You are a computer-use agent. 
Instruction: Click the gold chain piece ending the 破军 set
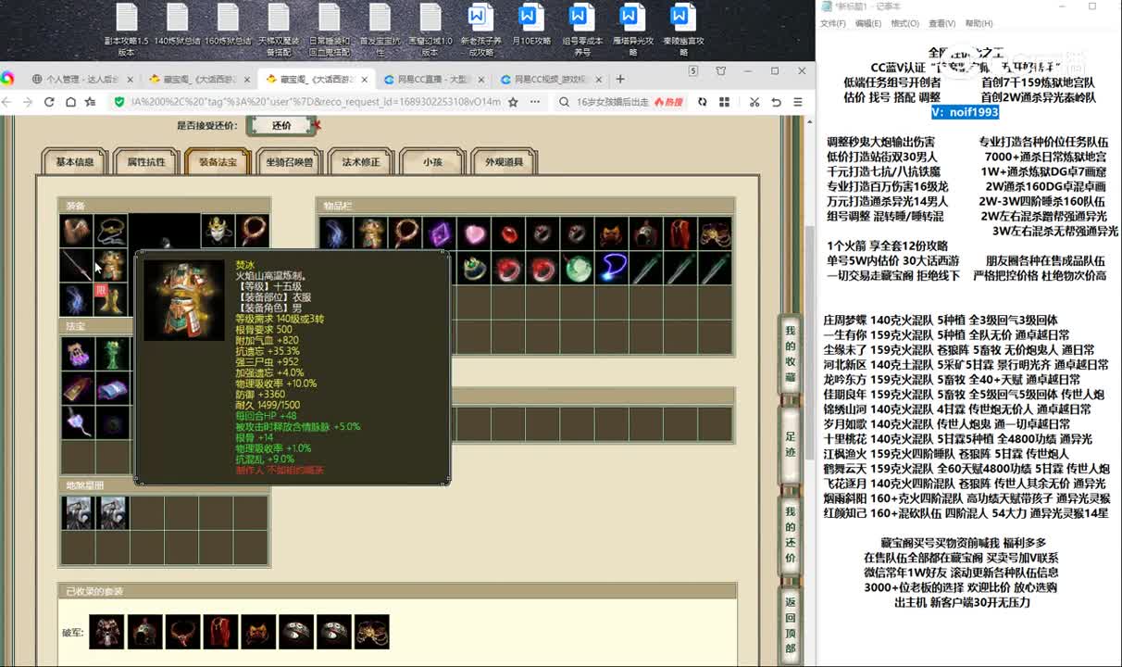point(371,632)
